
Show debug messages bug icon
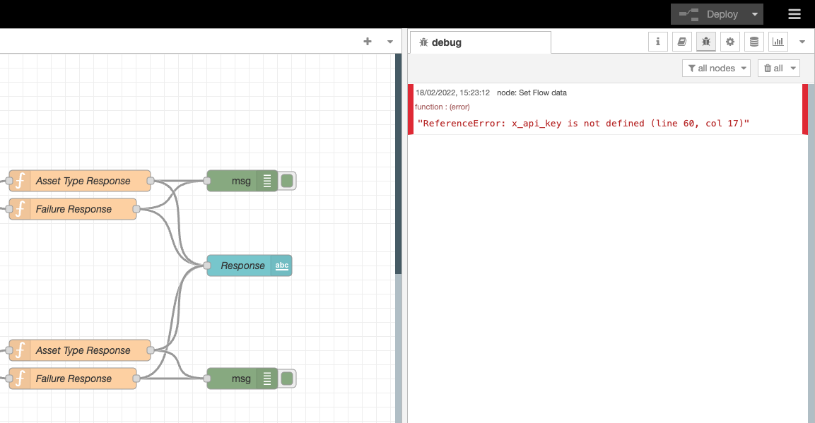(706, 42)
